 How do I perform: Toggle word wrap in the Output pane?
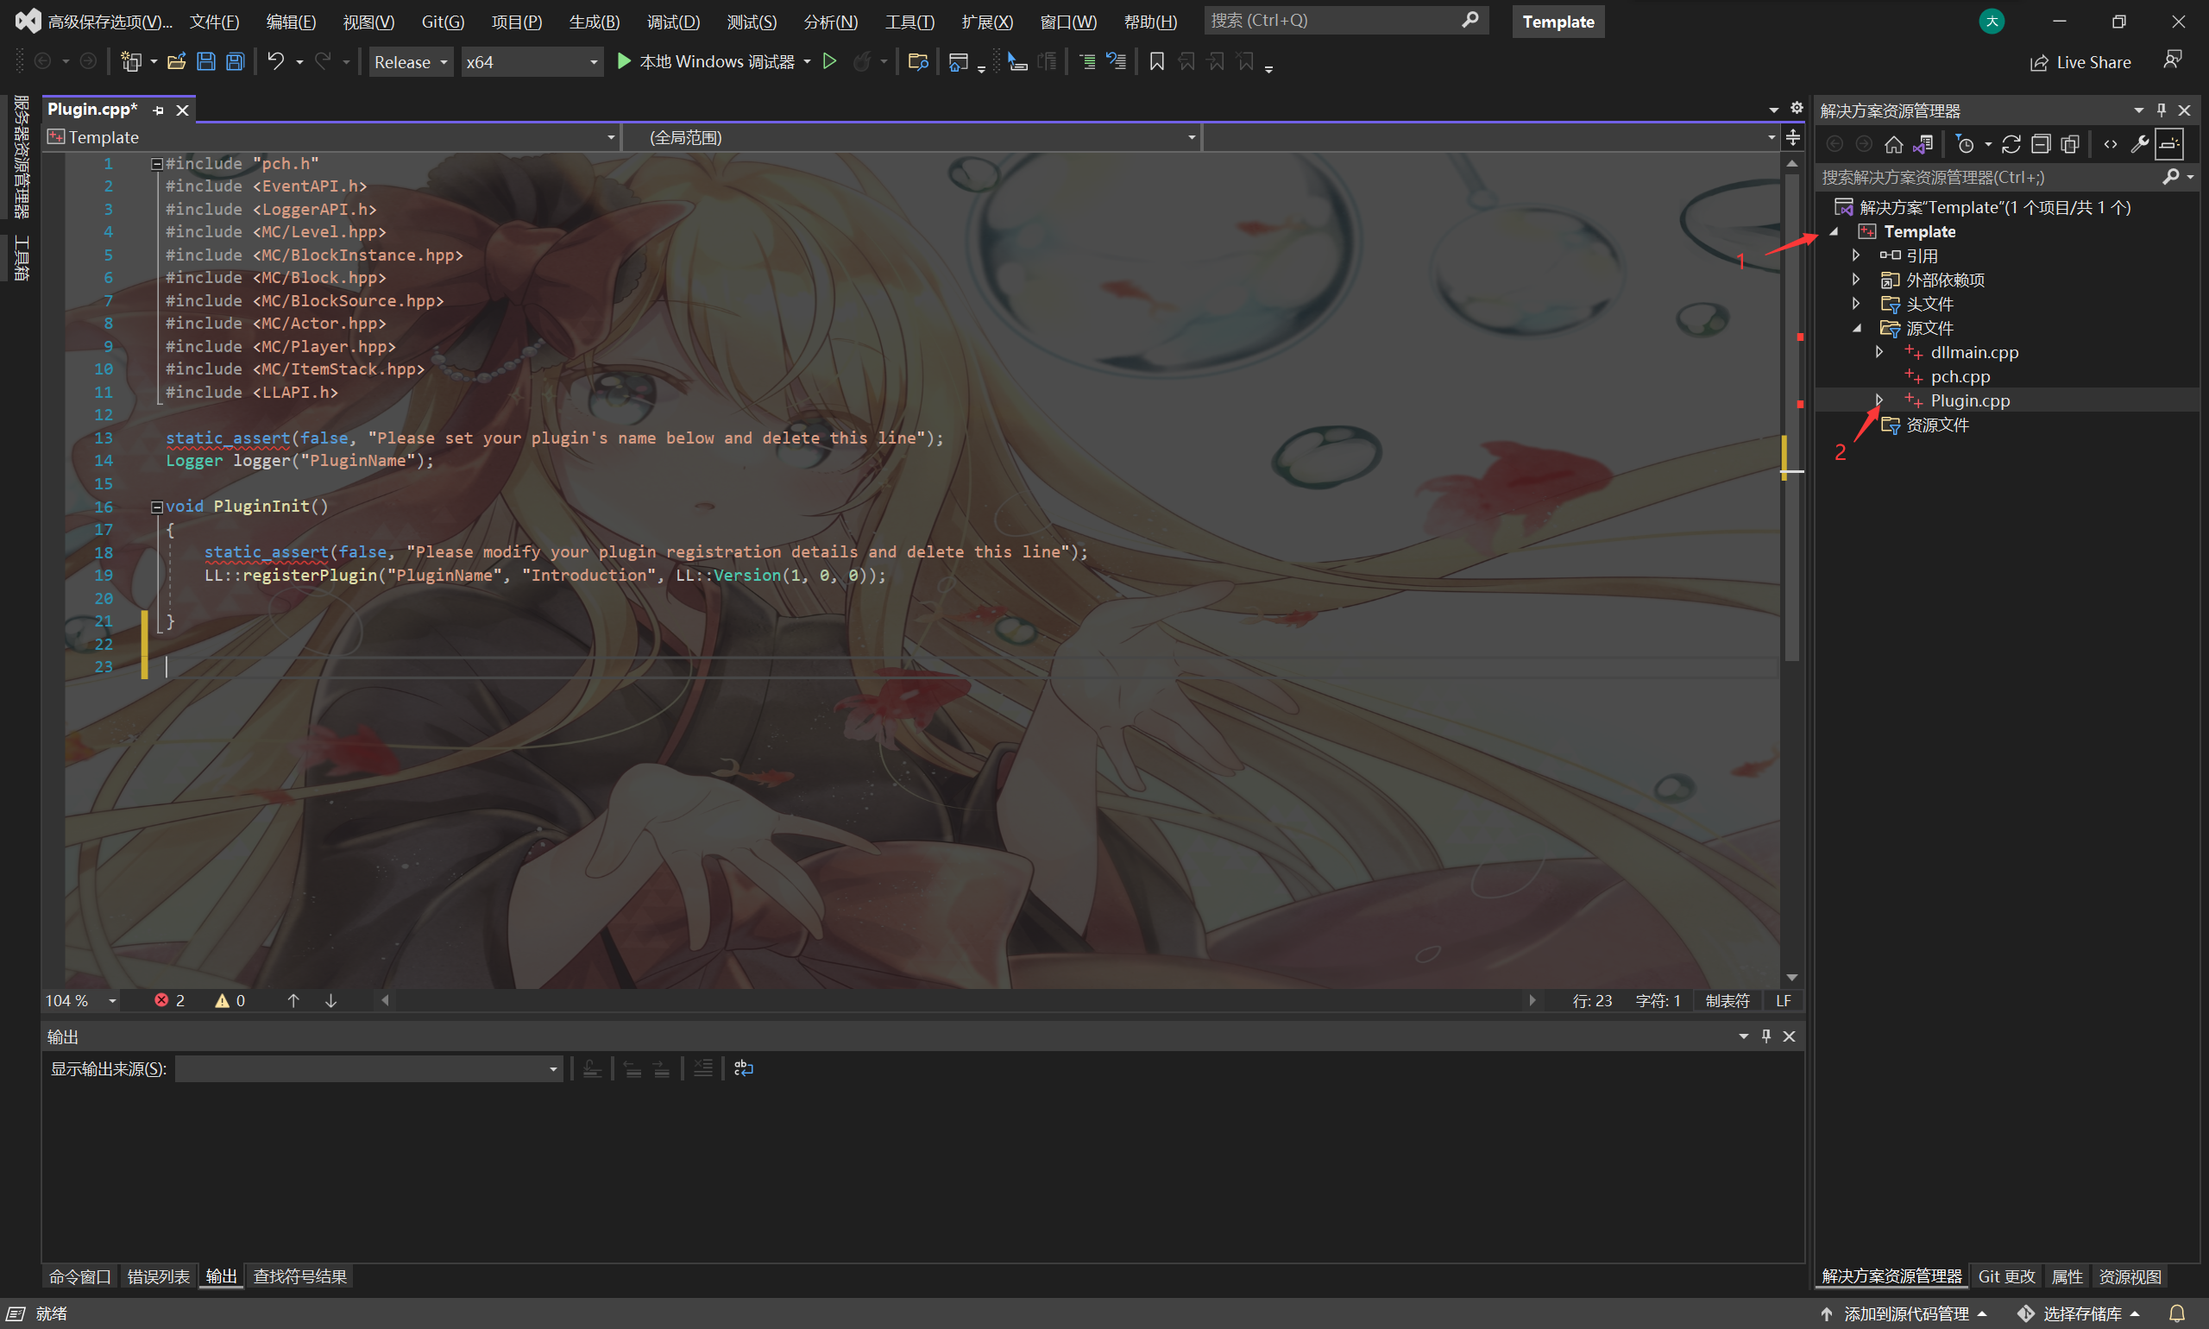743,1068
